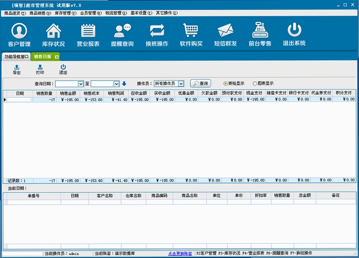Click 销售金额 column header

68,93
